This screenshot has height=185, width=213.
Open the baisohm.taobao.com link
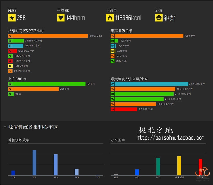[170, 138]
